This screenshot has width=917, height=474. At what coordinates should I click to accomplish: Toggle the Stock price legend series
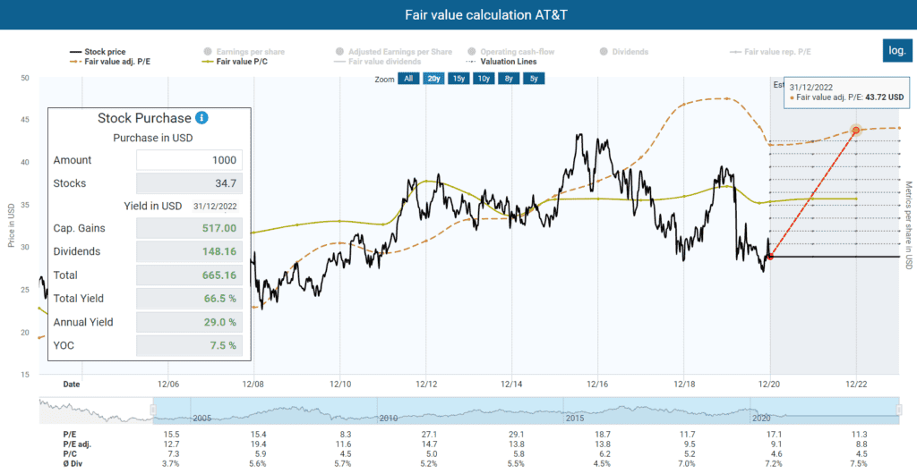click(98, 52)
